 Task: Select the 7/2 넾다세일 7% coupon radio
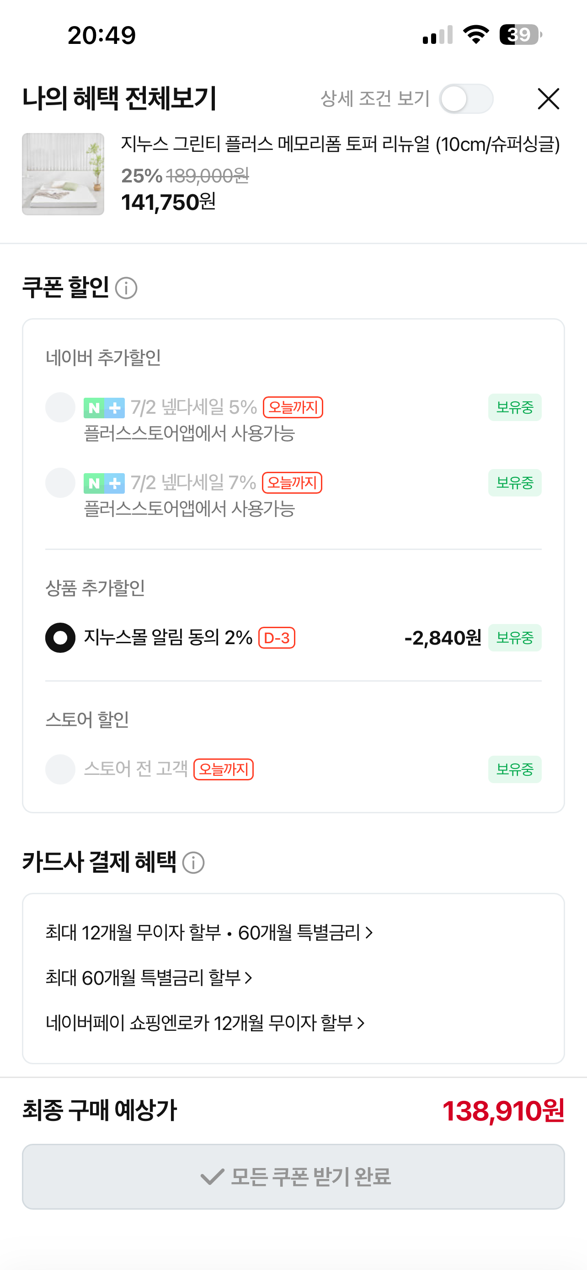[60, 483]
